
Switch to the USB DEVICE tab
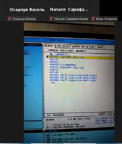(64, 46)
